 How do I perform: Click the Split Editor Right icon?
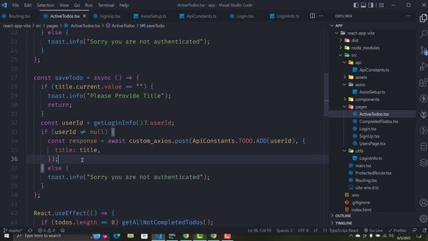312,16
